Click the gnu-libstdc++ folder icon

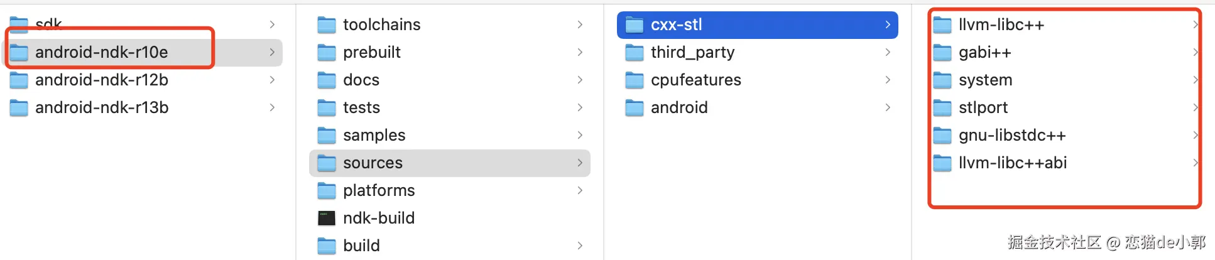(942, 135)
